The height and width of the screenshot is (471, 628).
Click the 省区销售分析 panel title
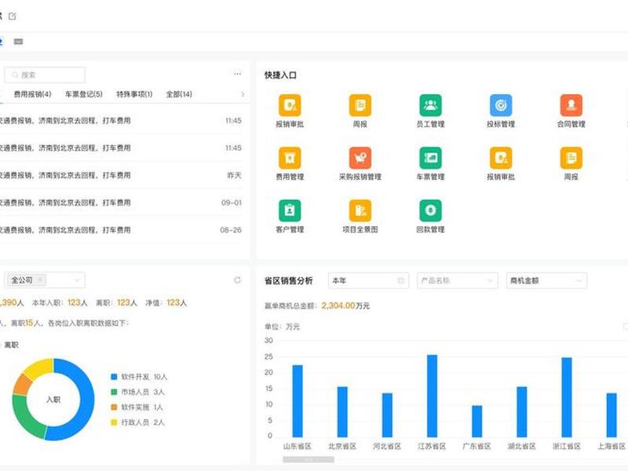[288, 281]
